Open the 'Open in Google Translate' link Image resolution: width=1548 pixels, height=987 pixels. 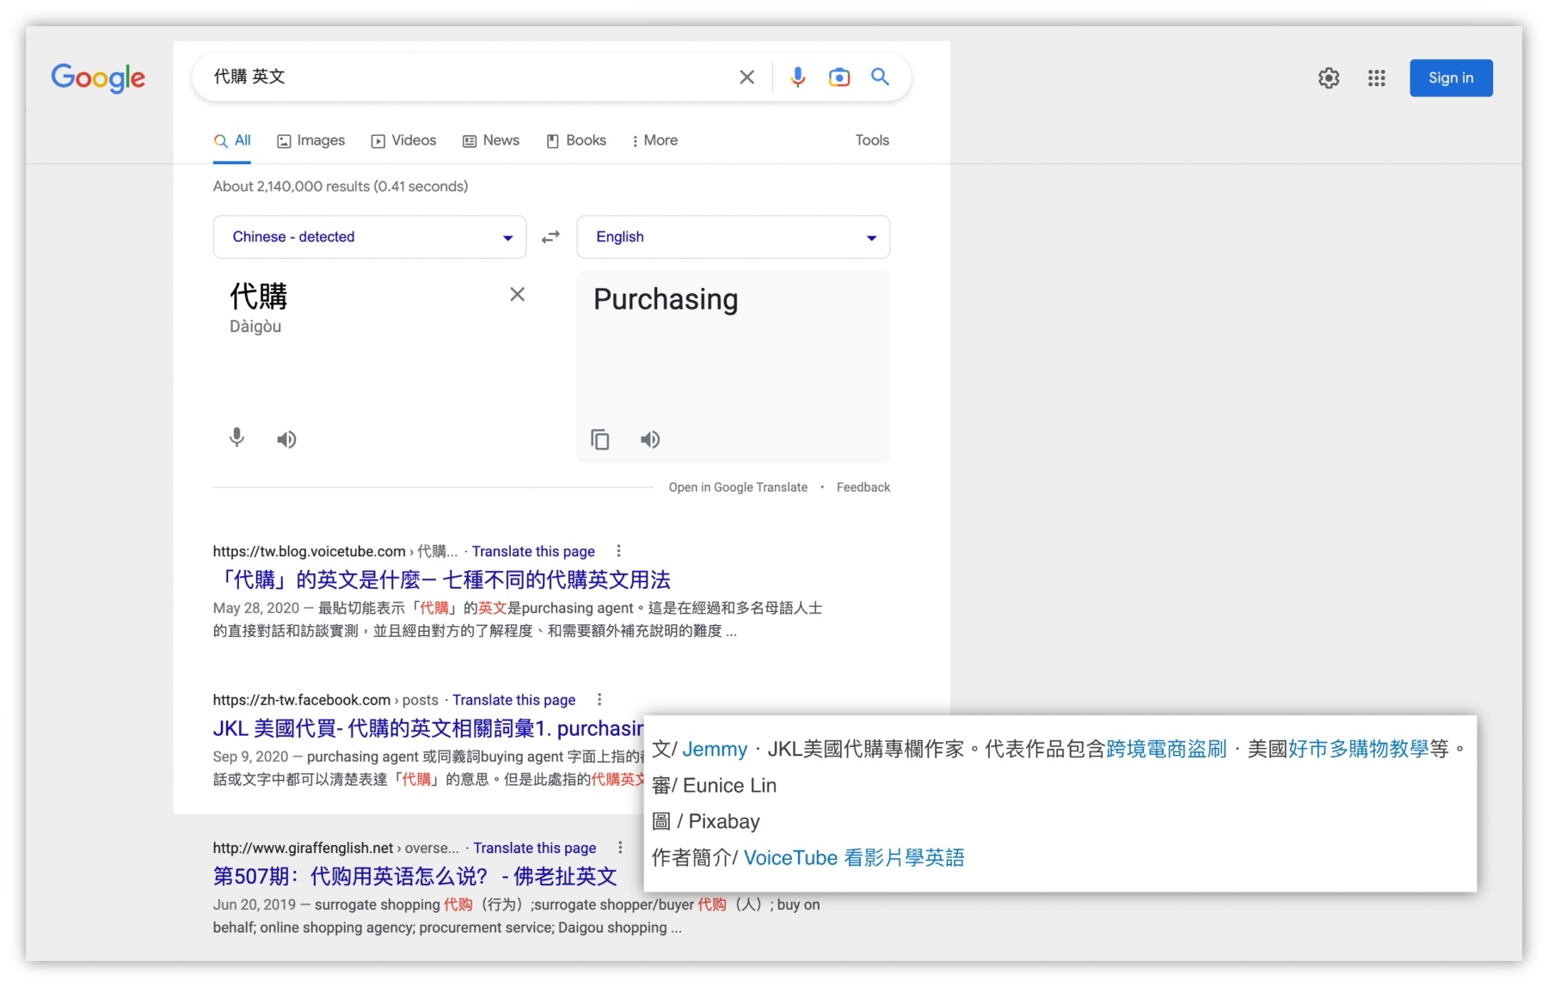click(738, 487)
